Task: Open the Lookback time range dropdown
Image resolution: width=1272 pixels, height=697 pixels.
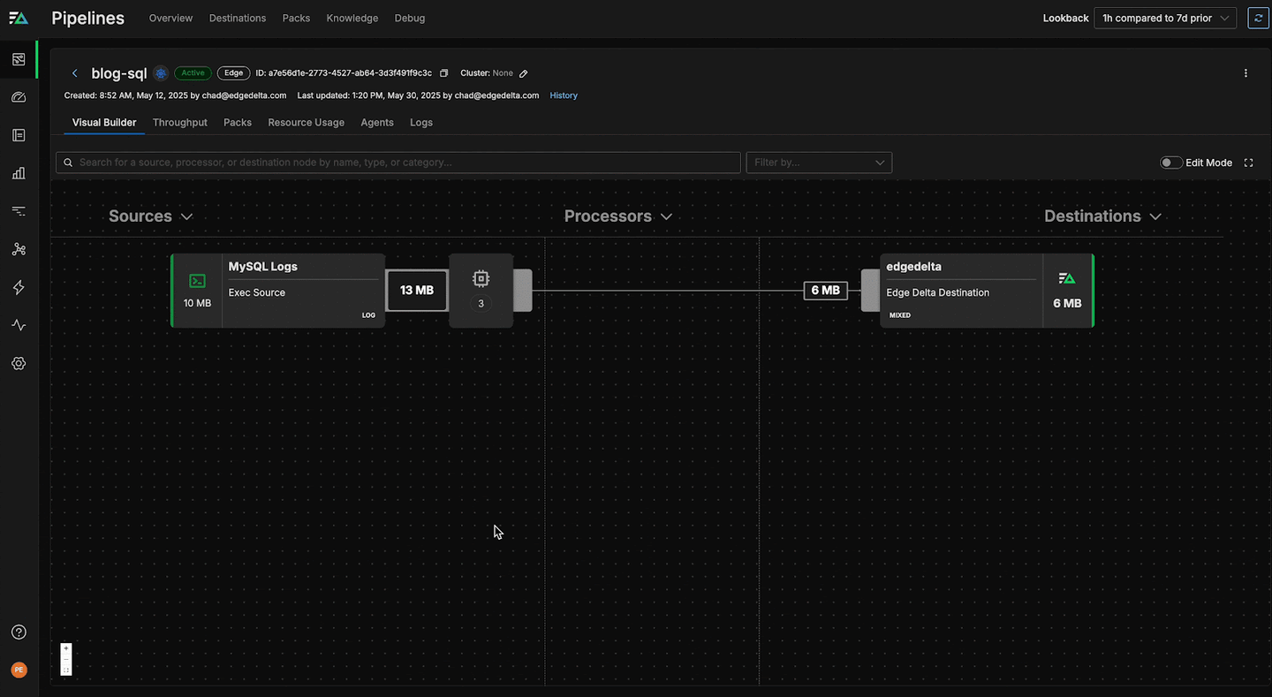Action: (1164, 18)
